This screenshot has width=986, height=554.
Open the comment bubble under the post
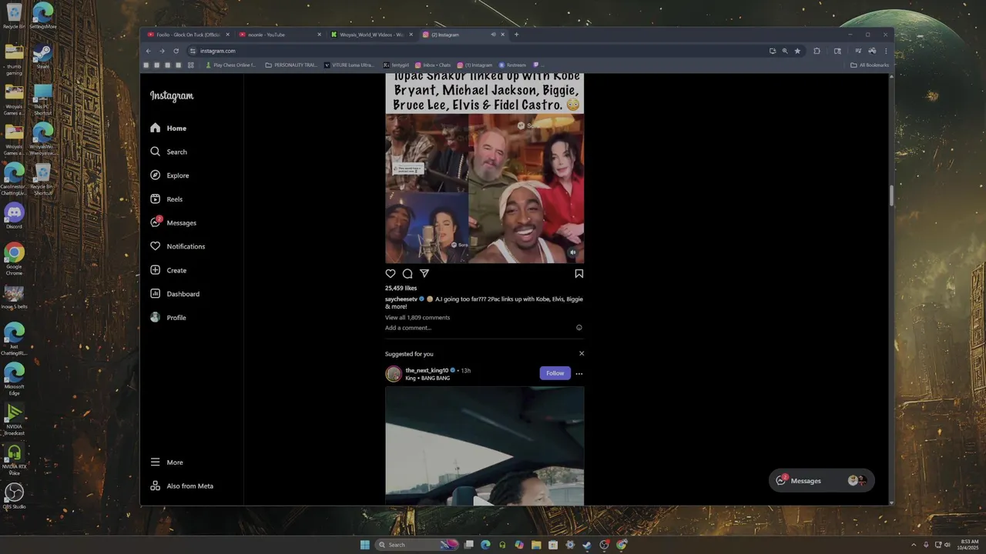coord(407,273)
